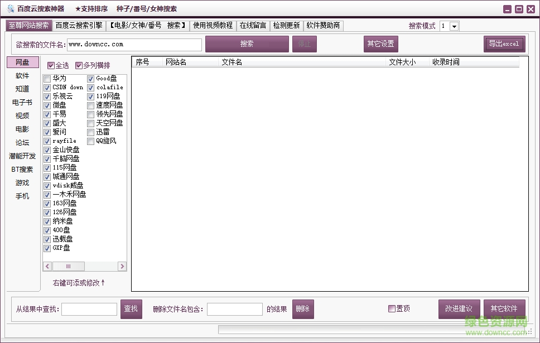540x343 pixels.
Task: Enable the 华为 network disk checkbox
Action: coord(47,78)
